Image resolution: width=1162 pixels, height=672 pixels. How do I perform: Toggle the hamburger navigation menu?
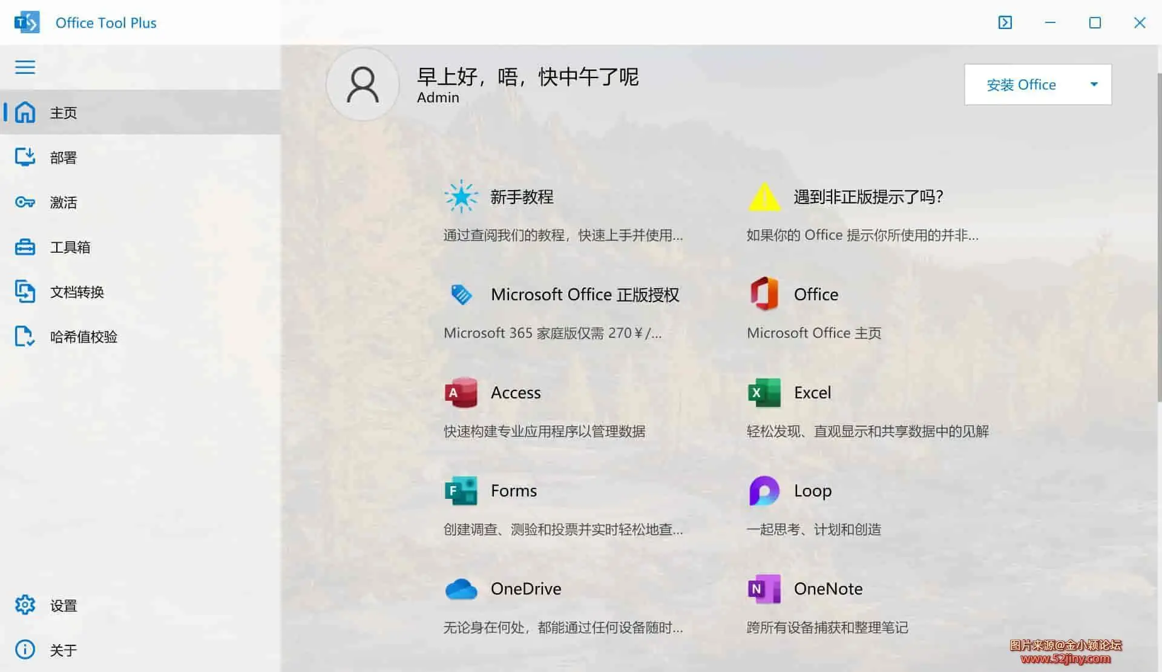pos(25,67)
